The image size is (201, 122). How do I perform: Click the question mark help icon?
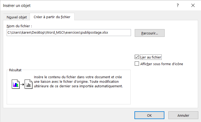[x=178, y=5]
